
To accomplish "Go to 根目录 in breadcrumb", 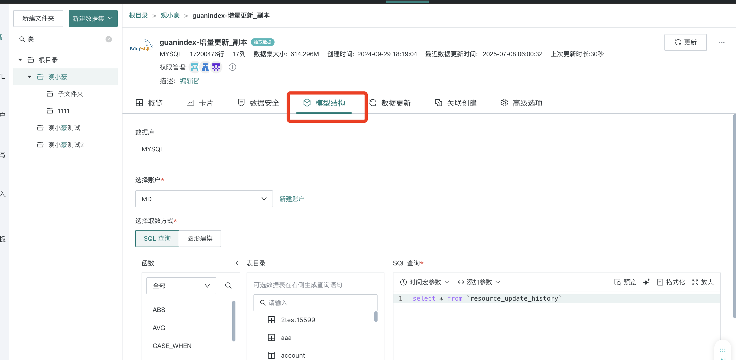I will point(138,15).
